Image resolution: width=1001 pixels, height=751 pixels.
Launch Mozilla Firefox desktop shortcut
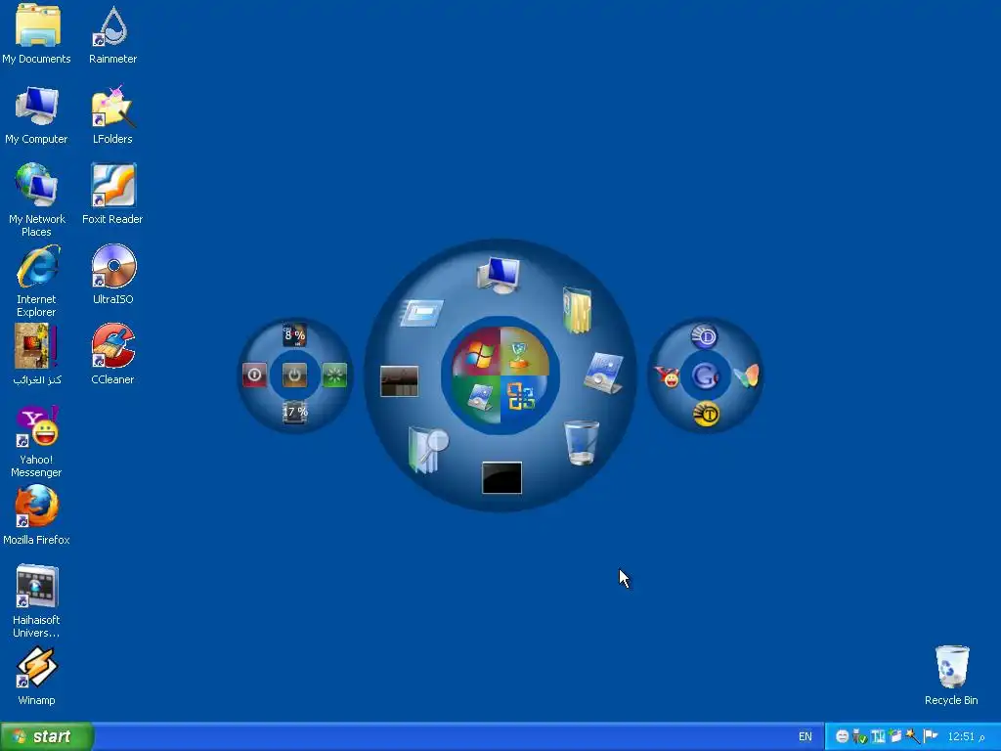point(36,515)
